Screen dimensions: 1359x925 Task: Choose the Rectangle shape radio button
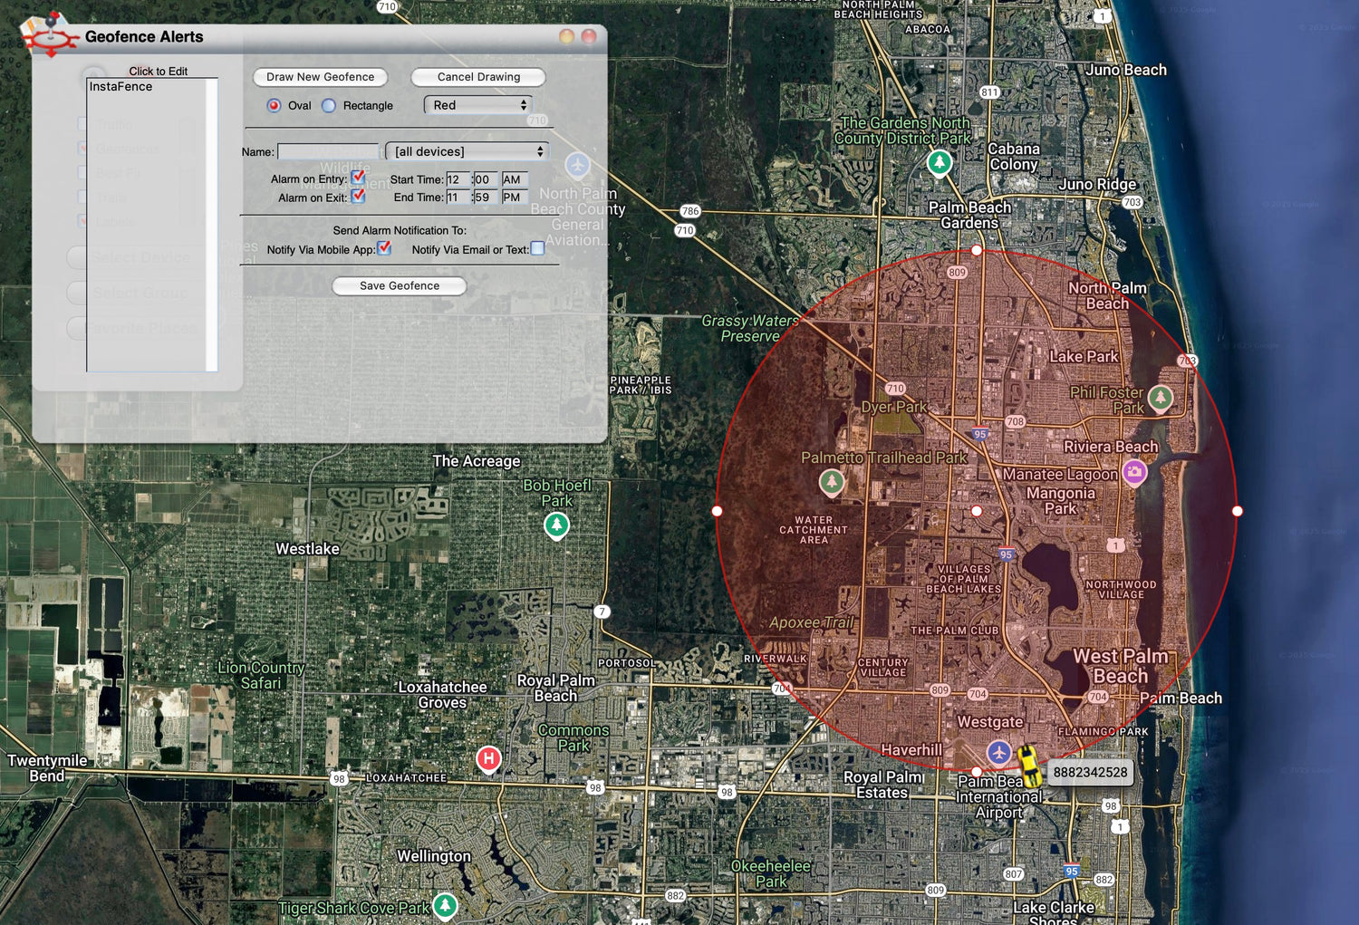329,106
